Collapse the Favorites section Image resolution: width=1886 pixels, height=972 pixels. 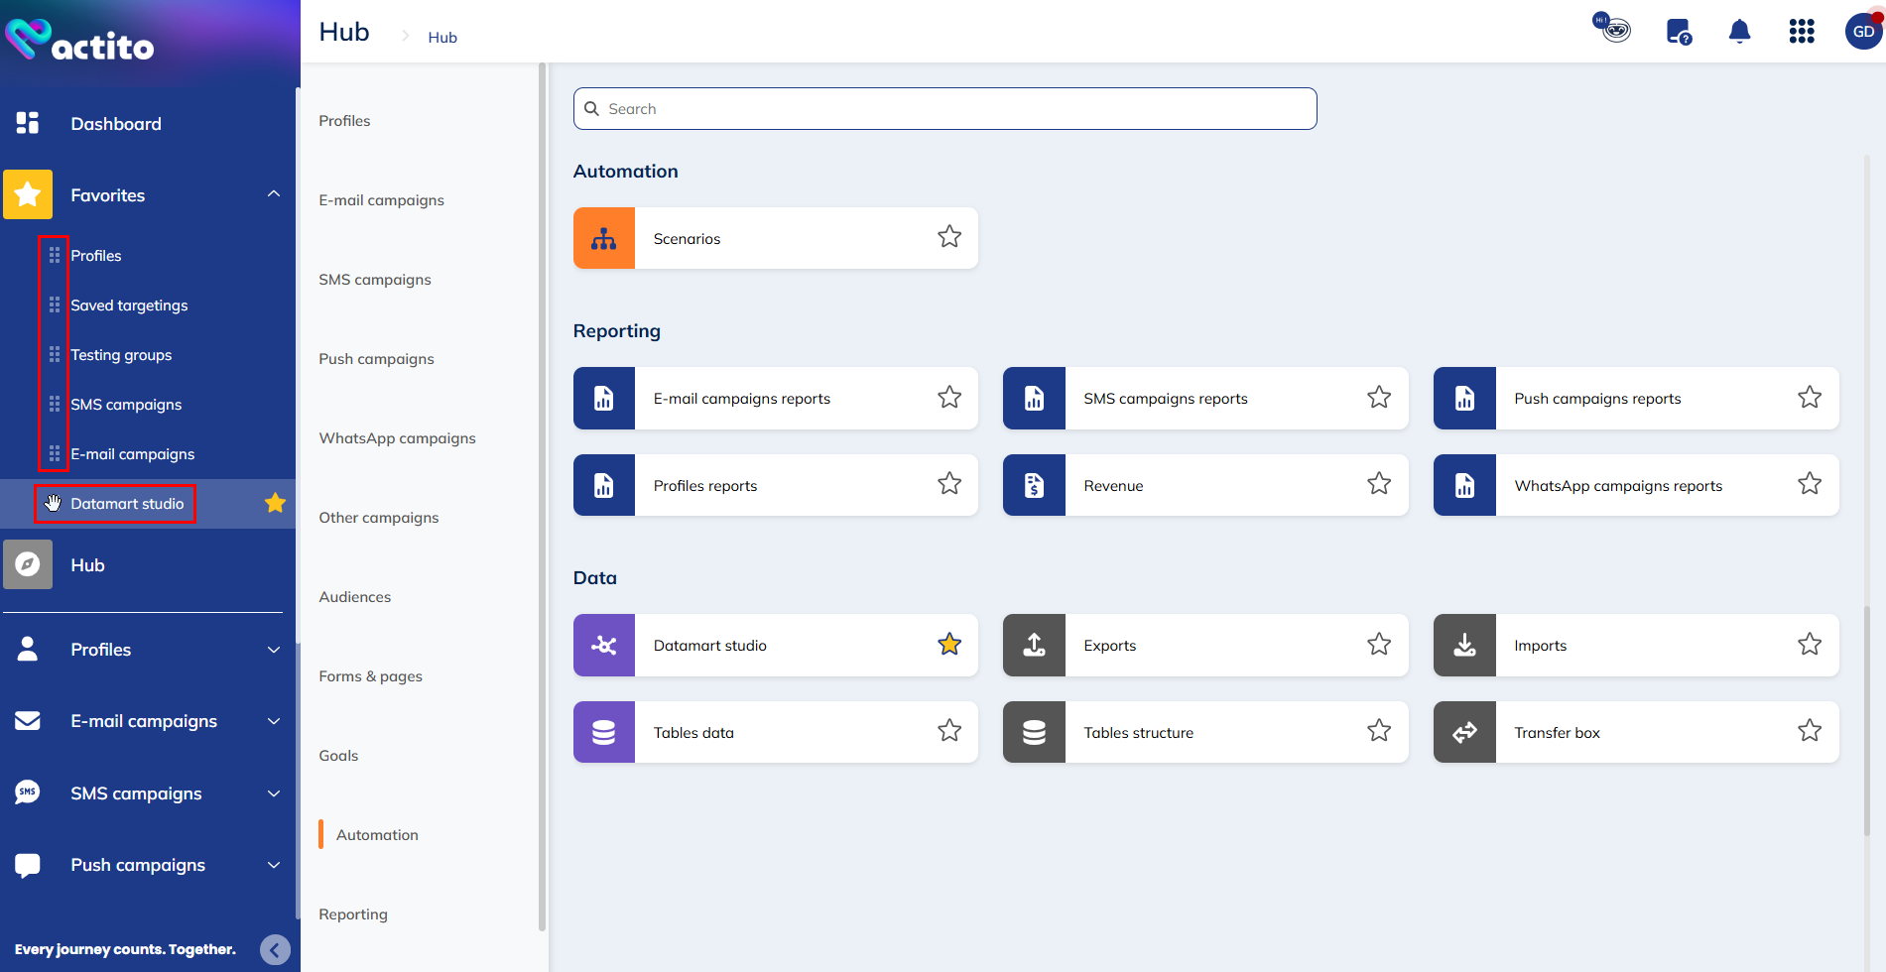tap(273, 194)
